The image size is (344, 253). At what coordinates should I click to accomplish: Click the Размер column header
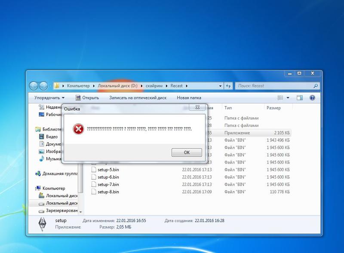click(x=274, y=108)
